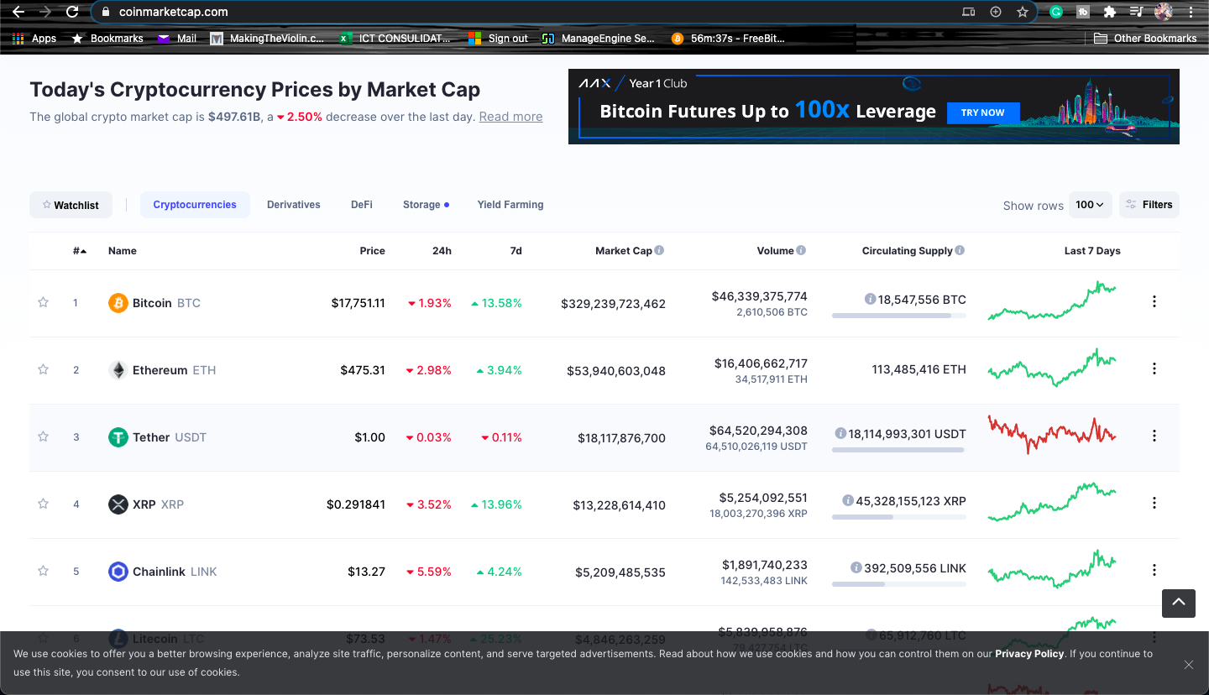Open the Show rows 100 dropdown
Viewport: 1209px width, 695px height.
click(1091, 205)
